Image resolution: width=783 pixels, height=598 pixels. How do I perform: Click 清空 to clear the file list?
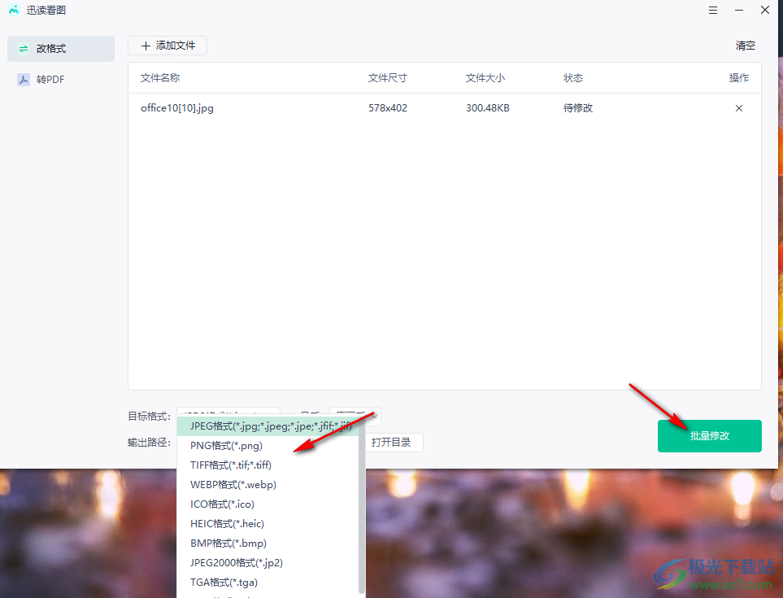click(745, 46)
